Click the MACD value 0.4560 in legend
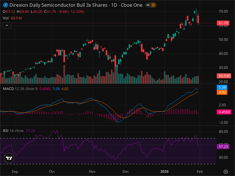Viewport: 235px width, 176px height. (x=45, y=89)
